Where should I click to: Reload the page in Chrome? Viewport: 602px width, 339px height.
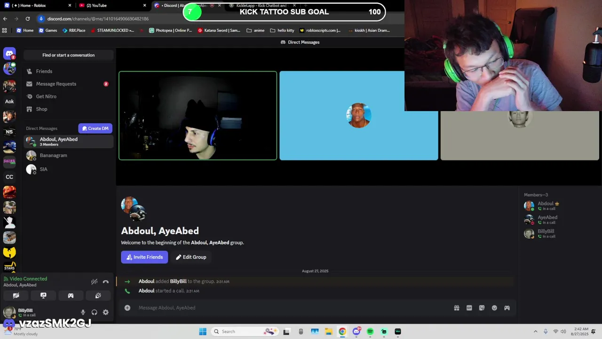pyautogui.click(x=28, y=19)
